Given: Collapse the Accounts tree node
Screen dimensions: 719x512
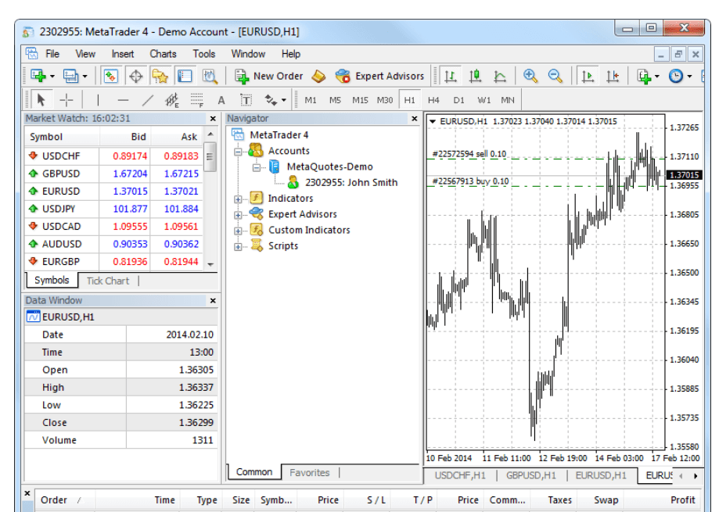Looking at the screenshot, I should point(238,151).
